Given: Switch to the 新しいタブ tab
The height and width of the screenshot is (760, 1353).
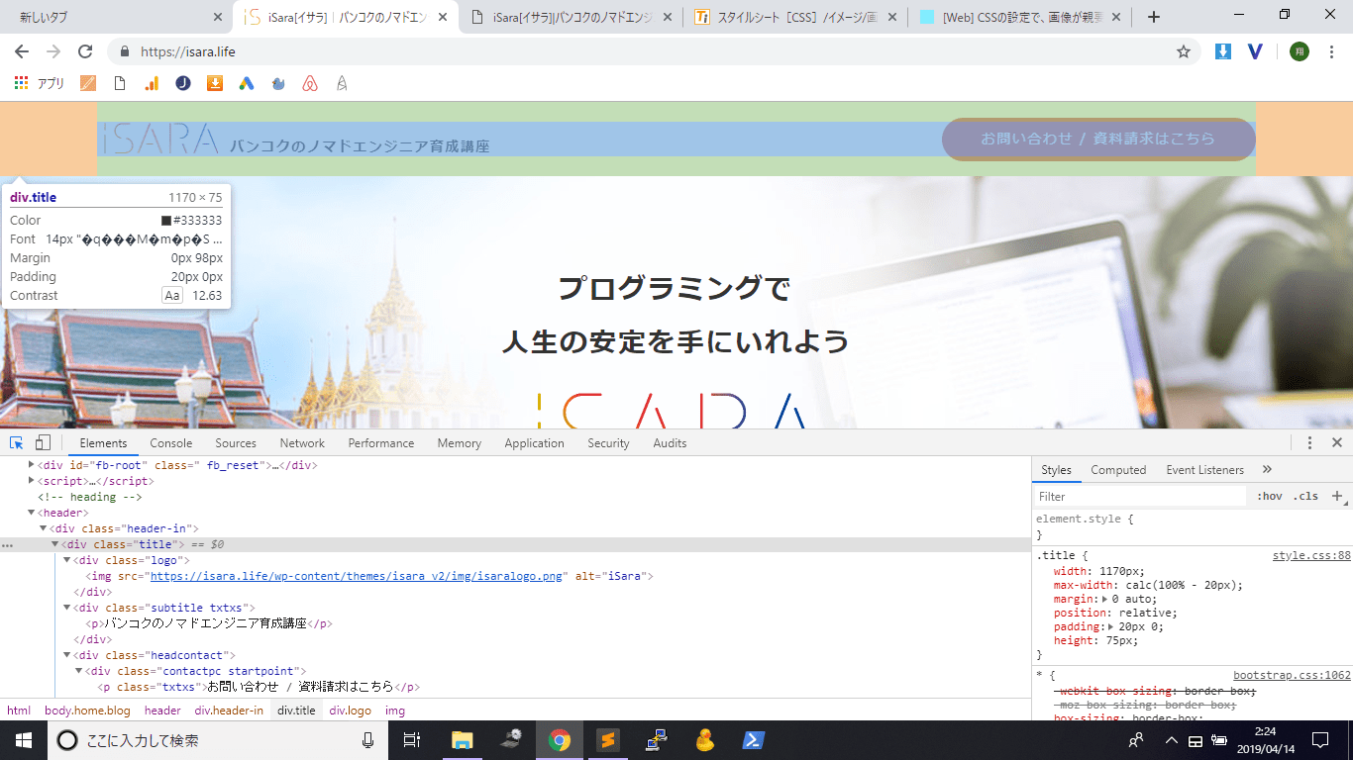Looking at the screenshot, I should click(116, 17).
